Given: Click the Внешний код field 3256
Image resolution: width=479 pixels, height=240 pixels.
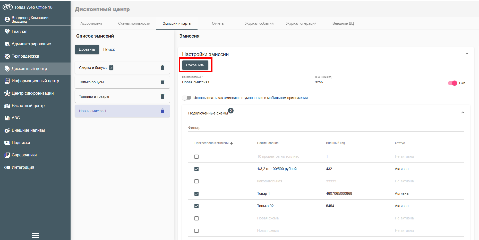Looking at the screenshot, I should 379,82.
